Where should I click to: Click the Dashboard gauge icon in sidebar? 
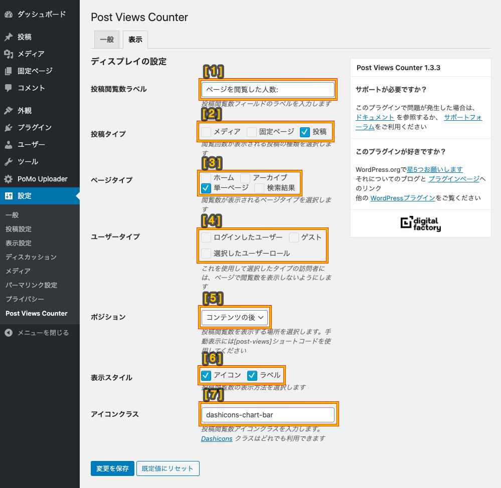(9, 15)
